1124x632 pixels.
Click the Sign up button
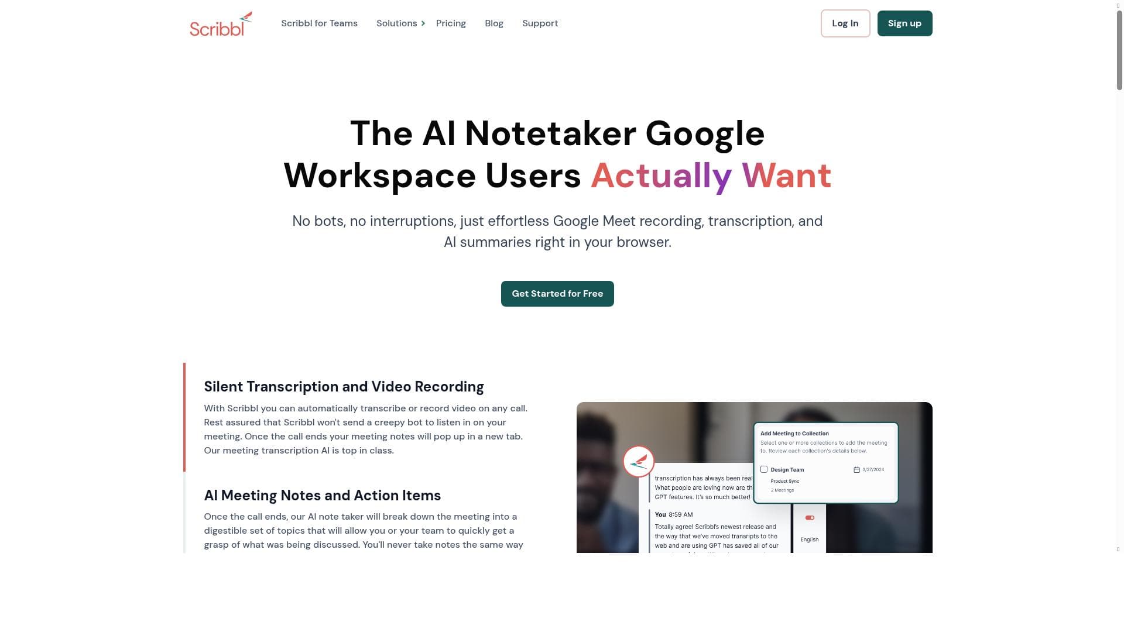tap(904, 23)
